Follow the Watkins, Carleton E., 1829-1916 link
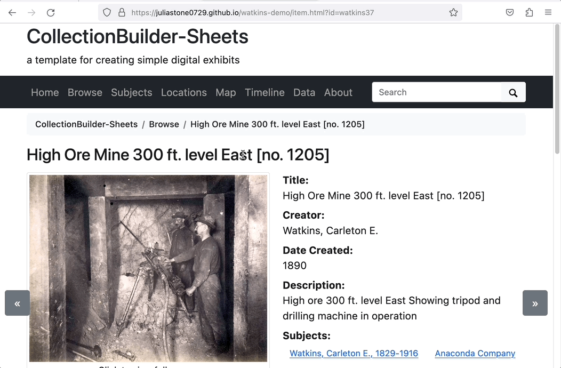 (x=354, y=353)
